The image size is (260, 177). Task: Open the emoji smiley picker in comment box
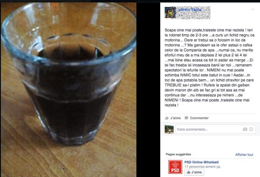coord(251,129)
